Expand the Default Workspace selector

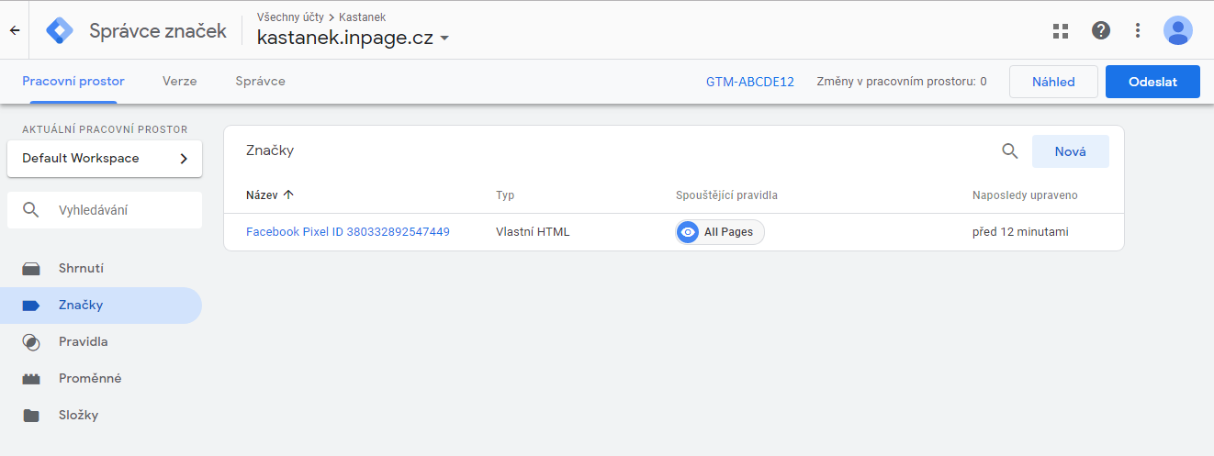pos(105,159)
